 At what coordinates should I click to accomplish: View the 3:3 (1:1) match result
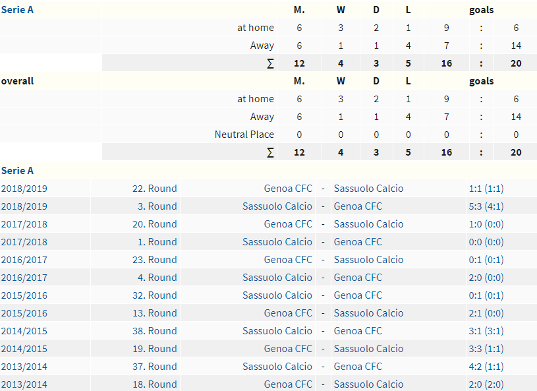(486, 349)
